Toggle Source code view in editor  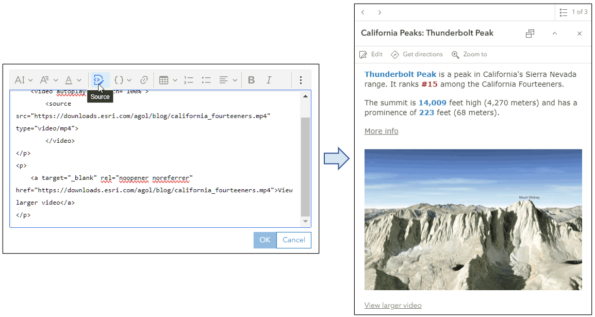(x=99, y=80)
